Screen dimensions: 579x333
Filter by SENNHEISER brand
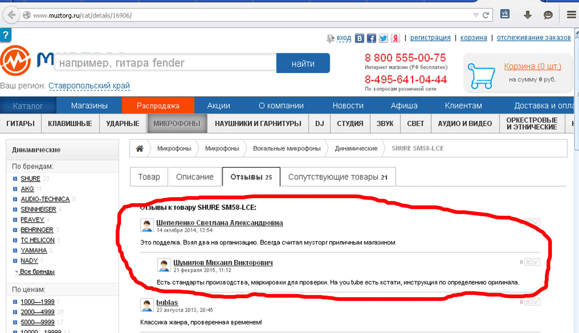38,209
